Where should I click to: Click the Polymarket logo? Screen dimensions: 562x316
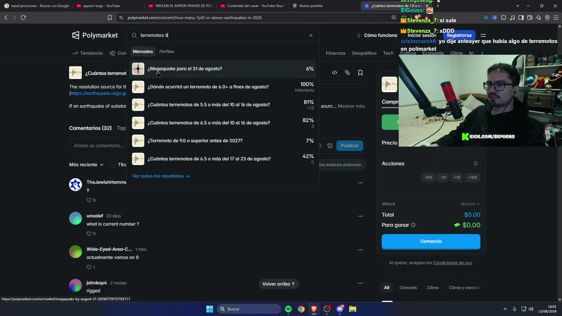pyautogui.click(x=95, y=35)
